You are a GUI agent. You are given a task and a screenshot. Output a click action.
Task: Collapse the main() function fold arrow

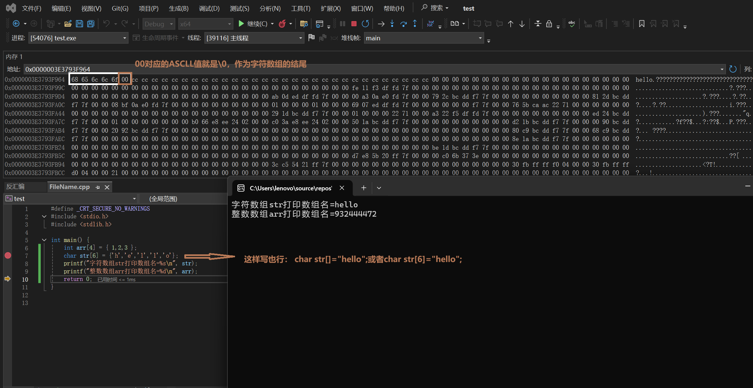pyautogui.click(x=44, y=240)
